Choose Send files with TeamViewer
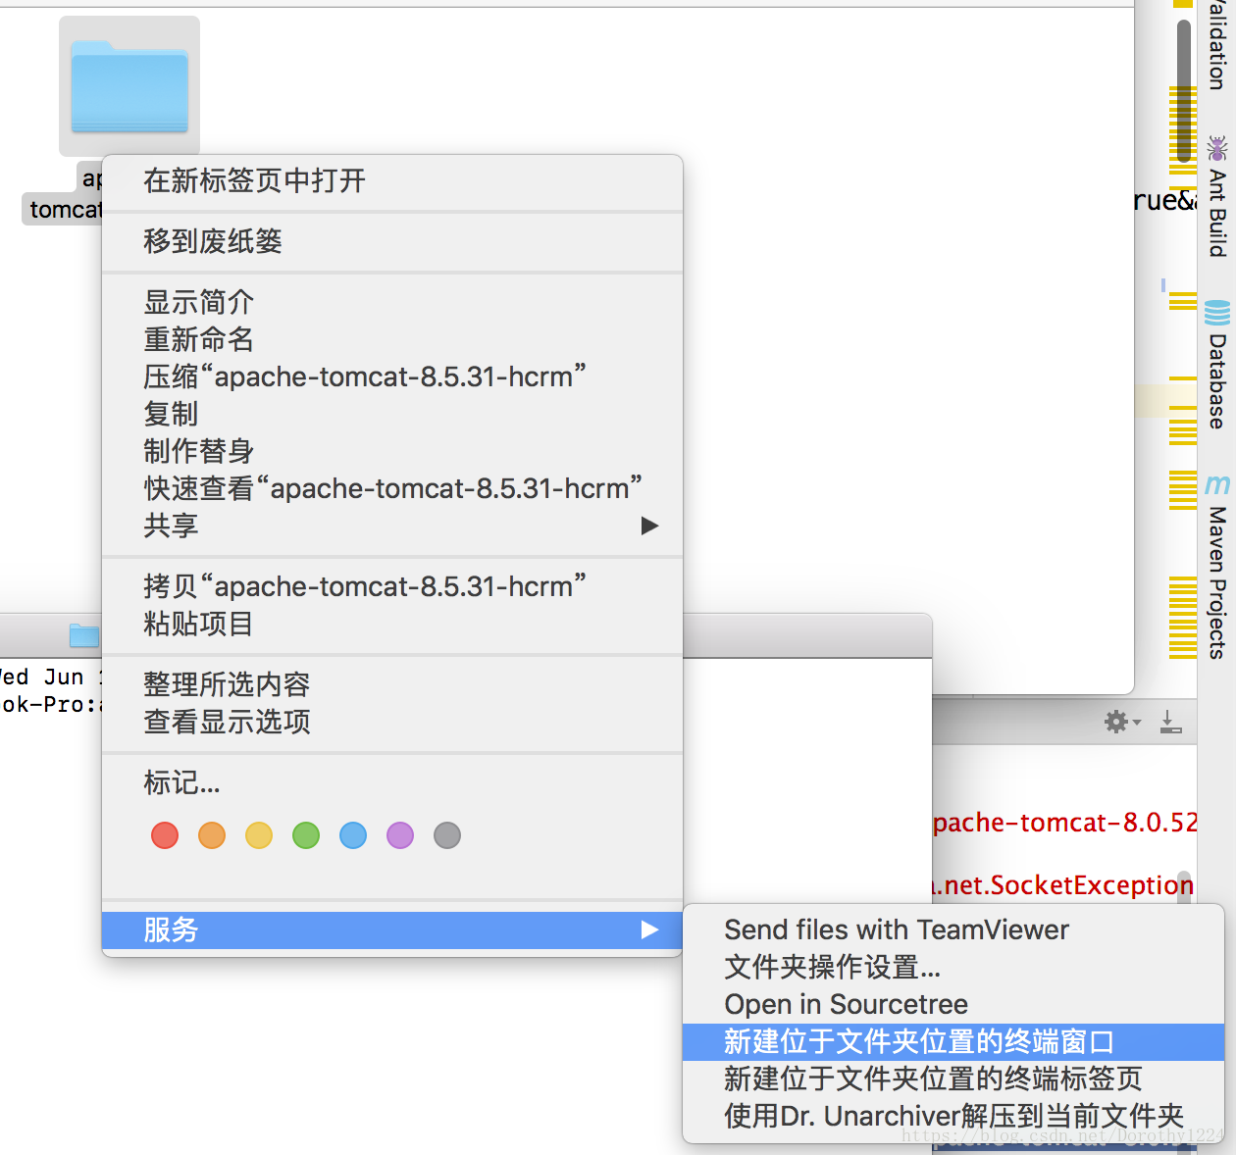Viewport: 1236px width, 1155px height. (897, 929)
